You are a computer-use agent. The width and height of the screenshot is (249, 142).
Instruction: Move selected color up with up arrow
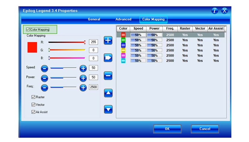click(108, 93)
